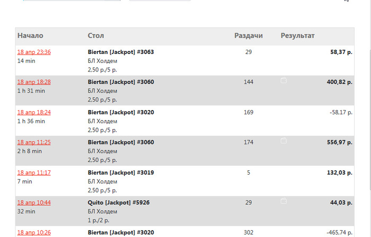Select the Quito [Jackpot] #5926 table name

click(x=119, y=203)
